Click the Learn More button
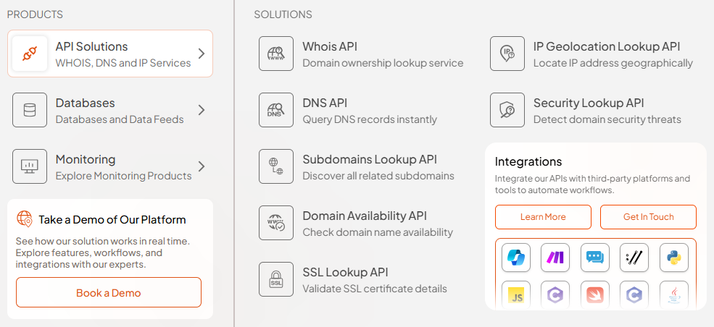This screenshot has height=327, width=714. tap(543, 217)
